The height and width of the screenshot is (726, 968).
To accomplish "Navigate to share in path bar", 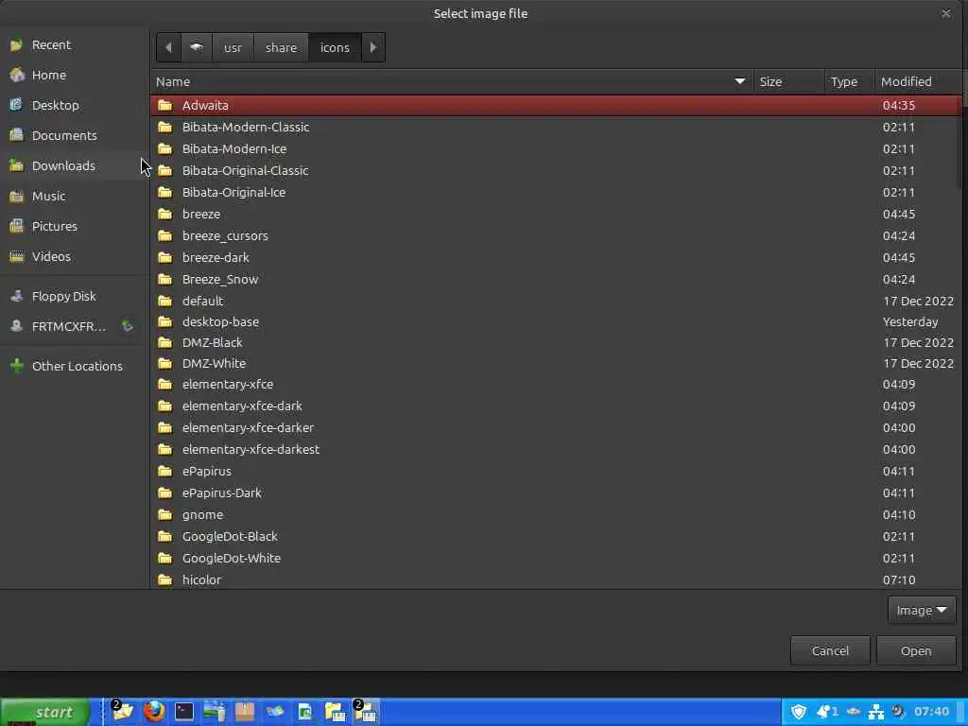I will click(x=281, y=47).
